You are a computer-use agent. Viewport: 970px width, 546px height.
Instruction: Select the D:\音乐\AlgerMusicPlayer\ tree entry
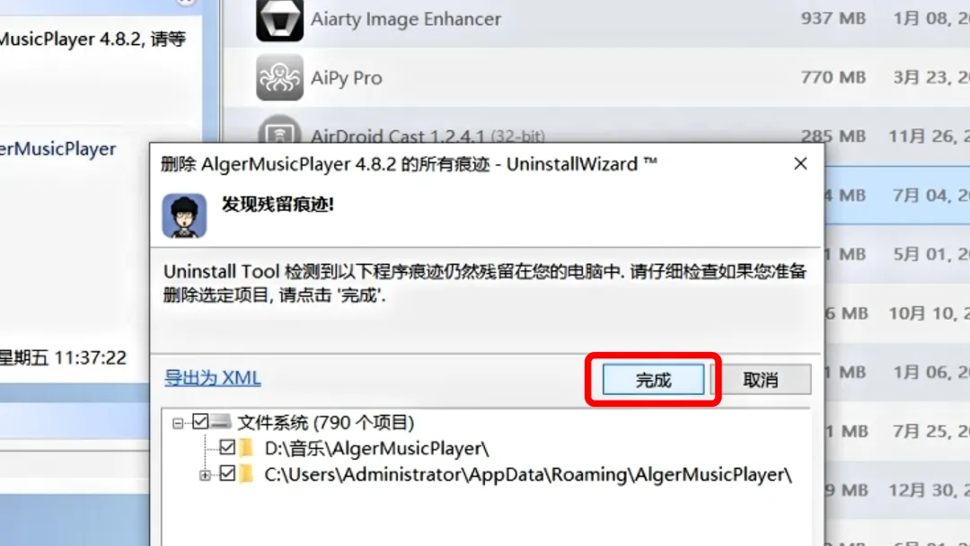tap(376, 448)
